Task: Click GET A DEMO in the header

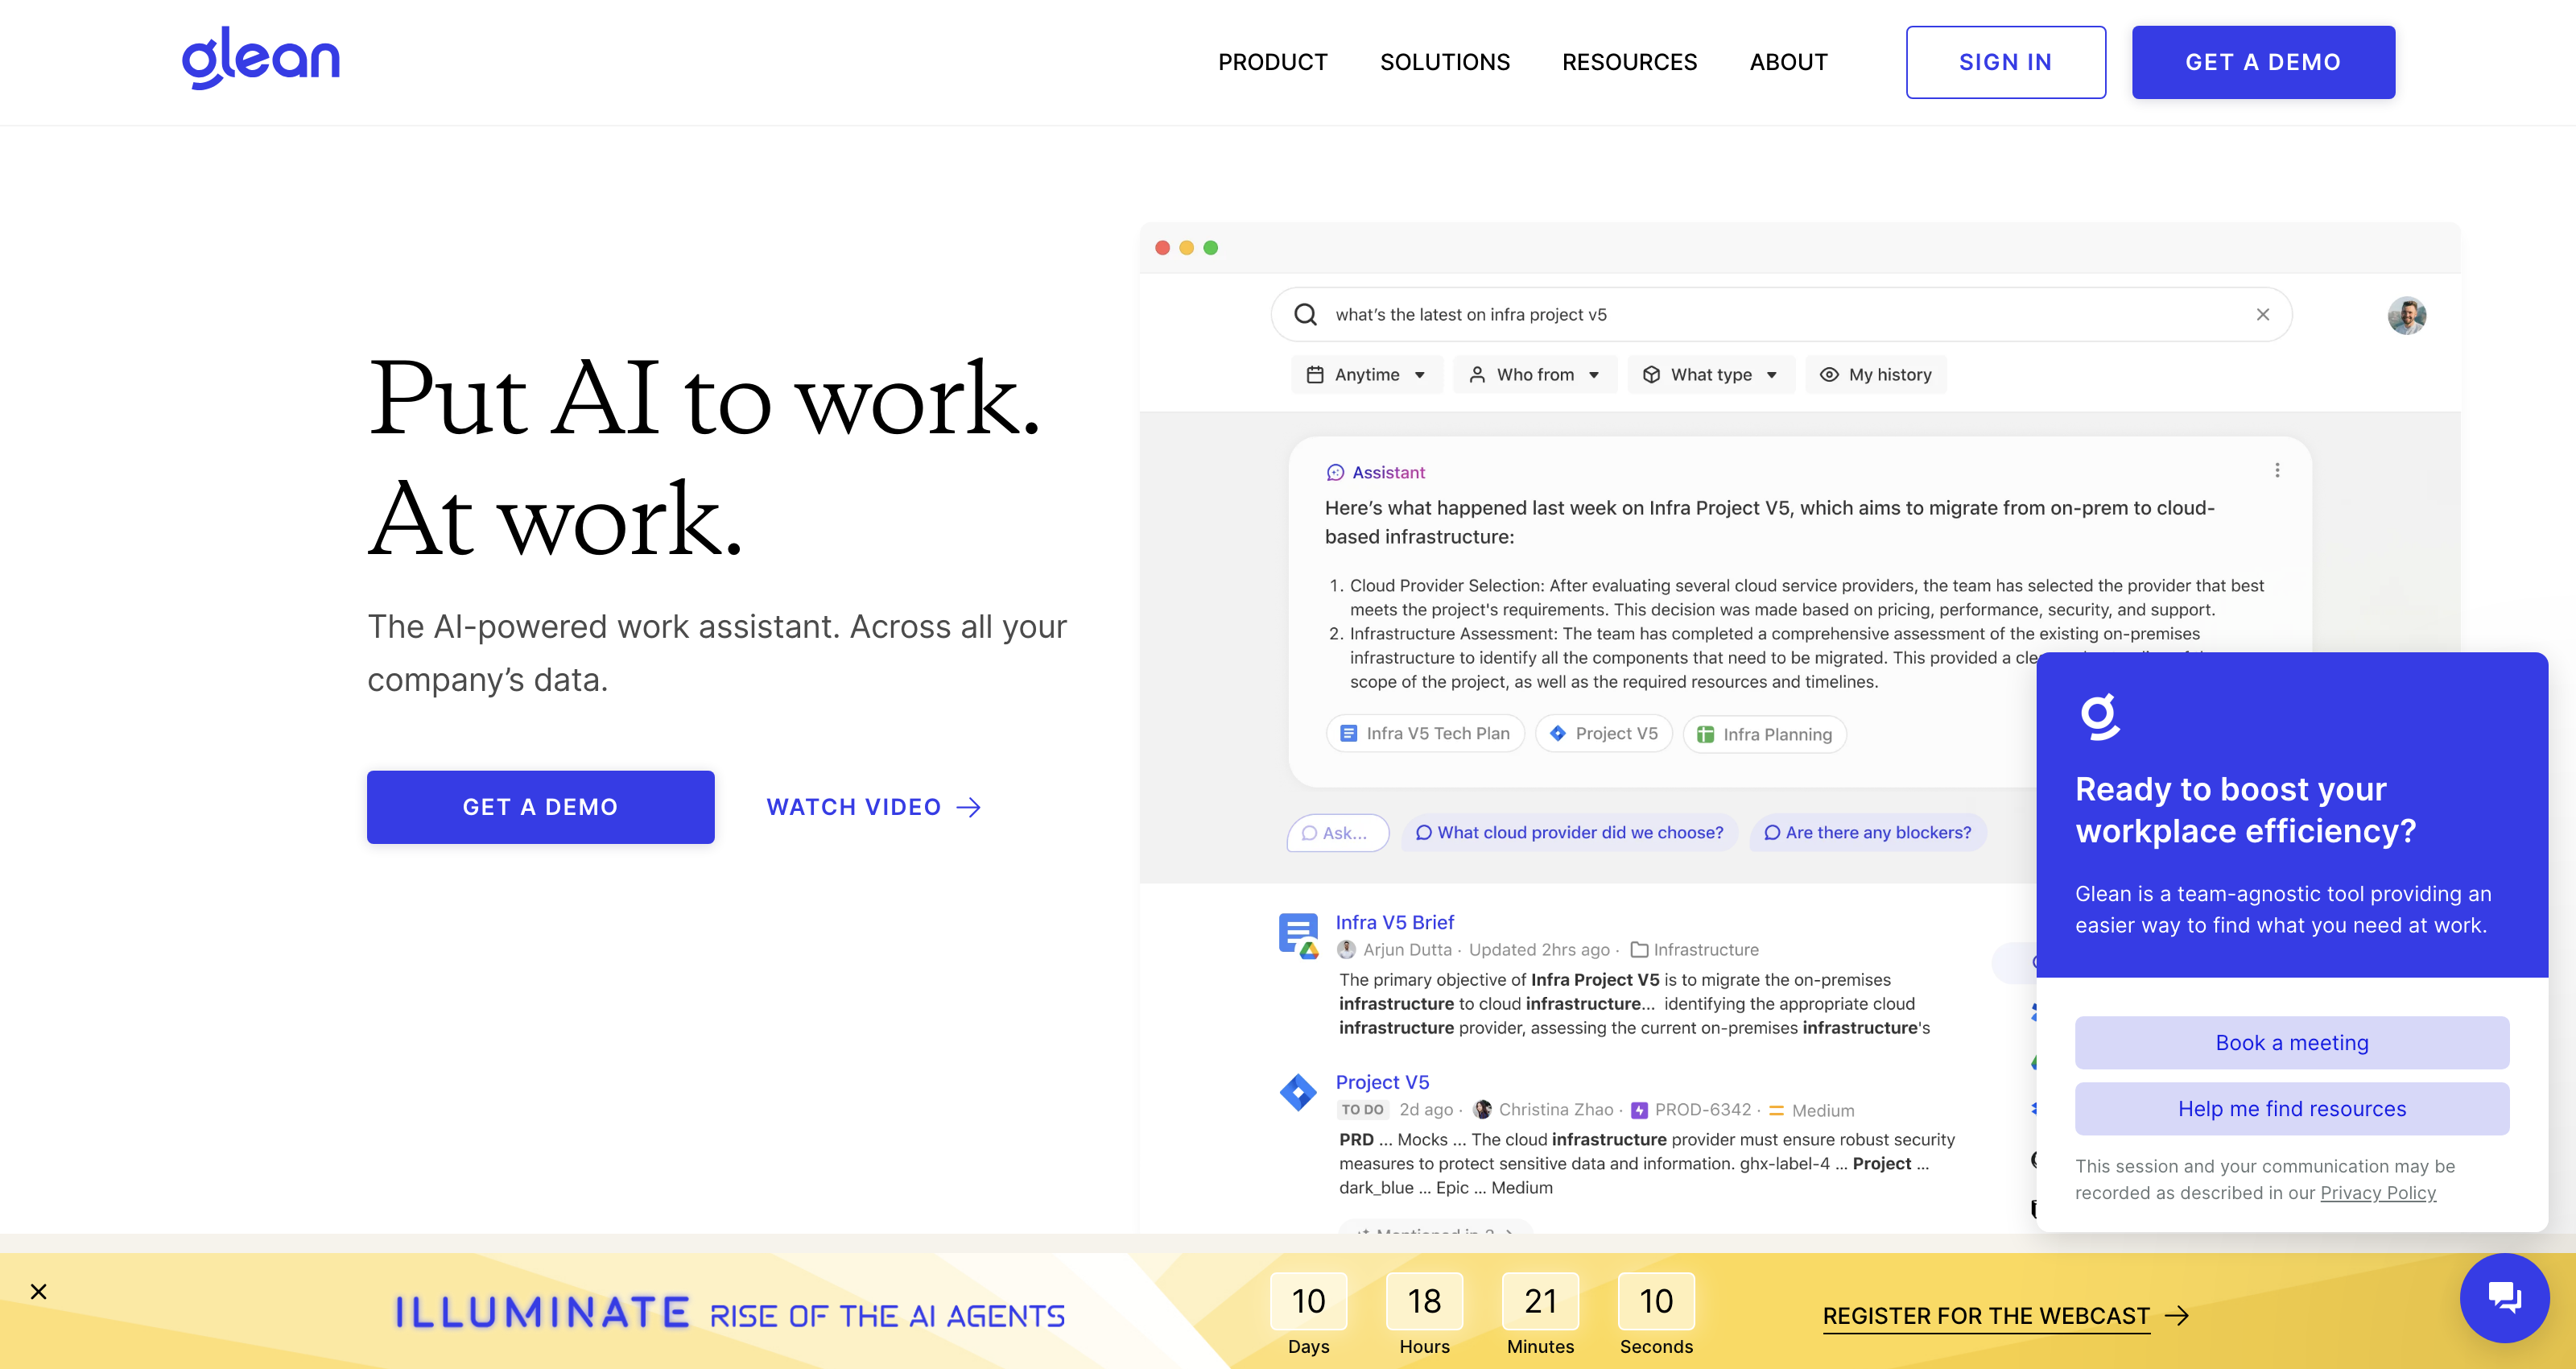Action: coord(2262,62)
